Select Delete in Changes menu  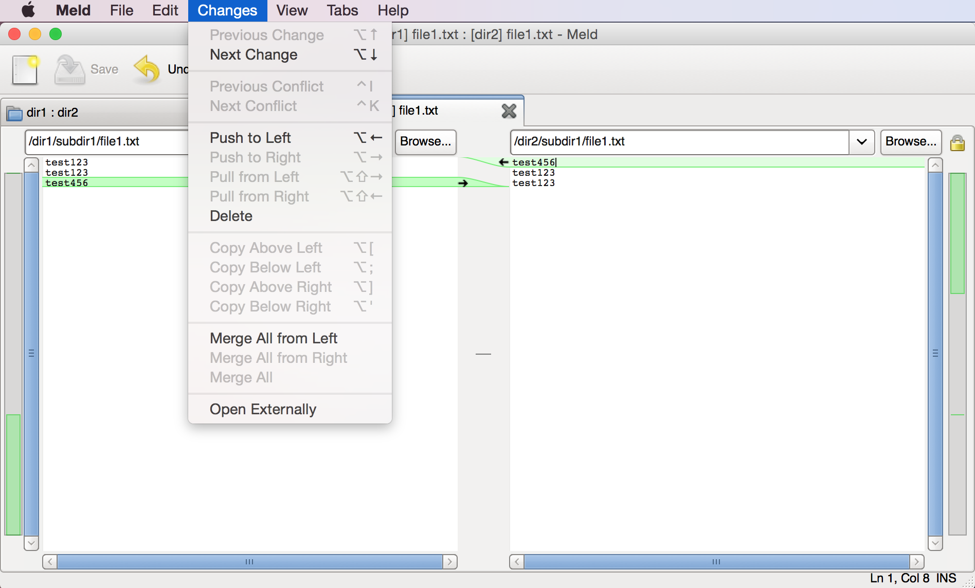click(x=290, y=216)
